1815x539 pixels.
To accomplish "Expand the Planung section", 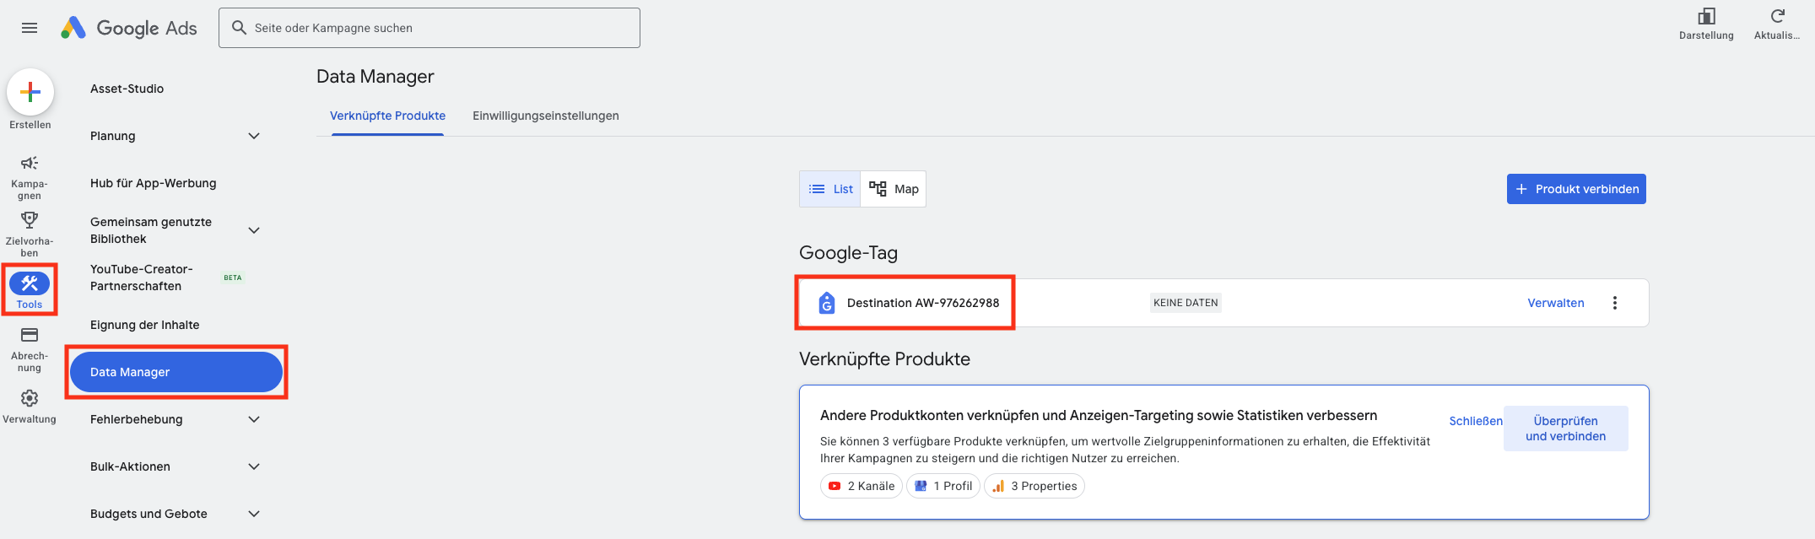I will coord(254,136).
